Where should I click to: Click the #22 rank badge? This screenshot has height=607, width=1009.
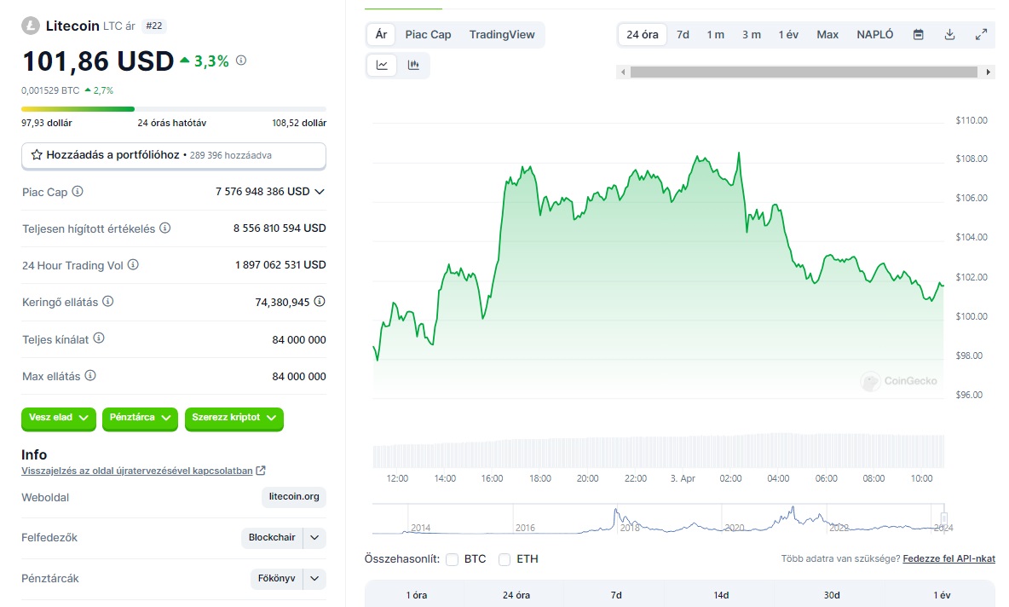tap(153, 26)
